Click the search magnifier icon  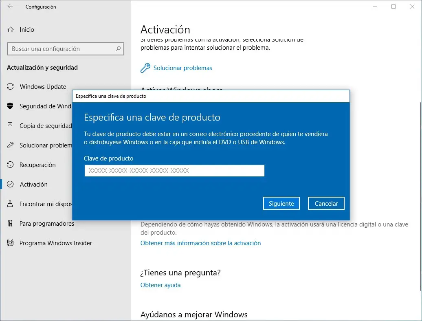(x=118, y=49)
